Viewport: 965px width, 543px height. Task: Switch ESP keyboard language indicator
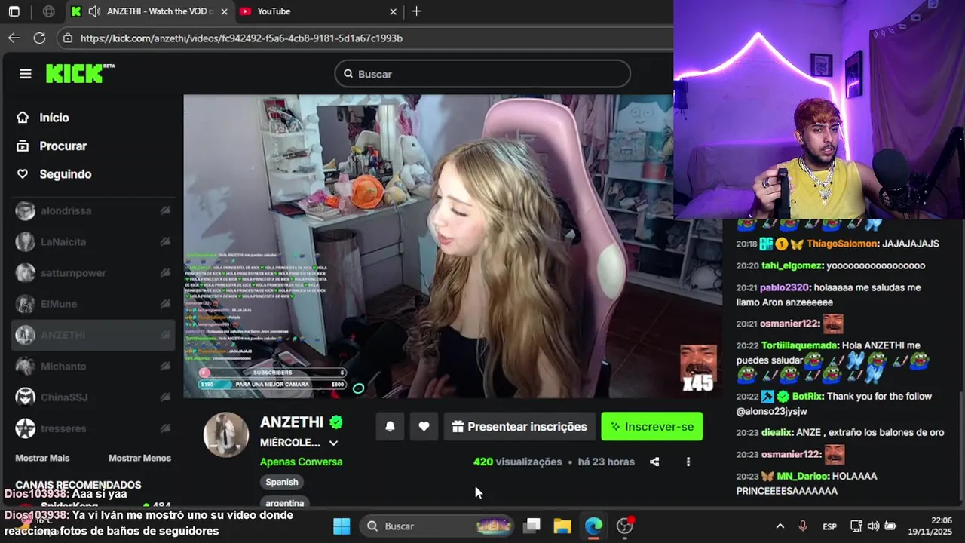tap(829, 526)
